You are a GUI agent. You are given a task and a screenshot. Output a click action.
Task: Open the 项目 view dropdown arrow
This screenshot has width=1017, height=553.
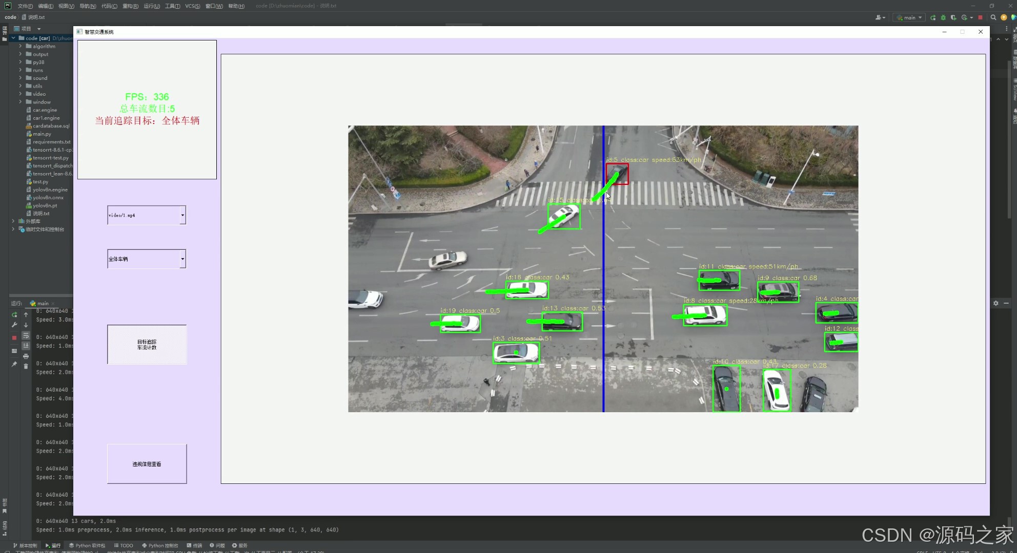coord(39,29)
